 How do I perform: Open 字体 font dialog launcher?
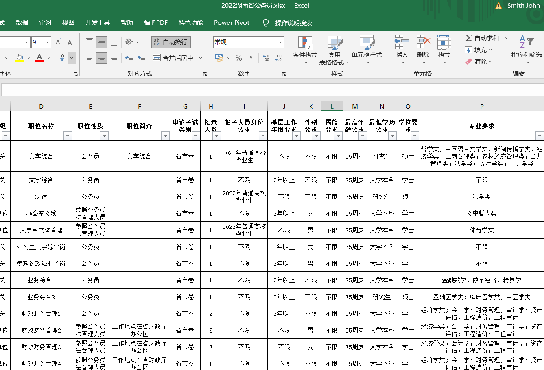75,74
